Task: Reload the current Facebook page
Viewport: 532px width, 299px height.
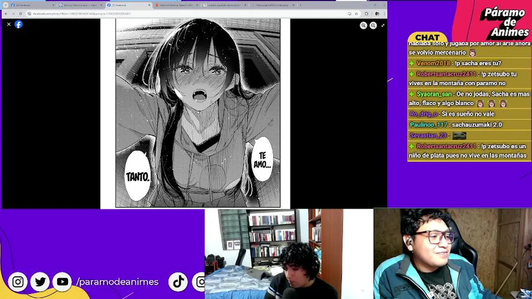Action: pos(20,14)
